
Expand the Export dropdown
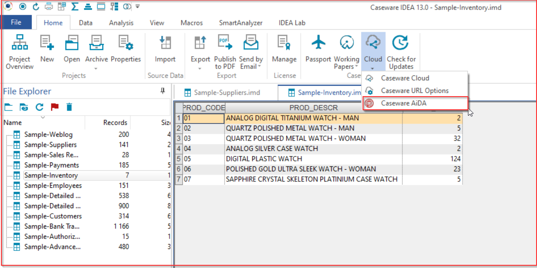coord(200,68)
